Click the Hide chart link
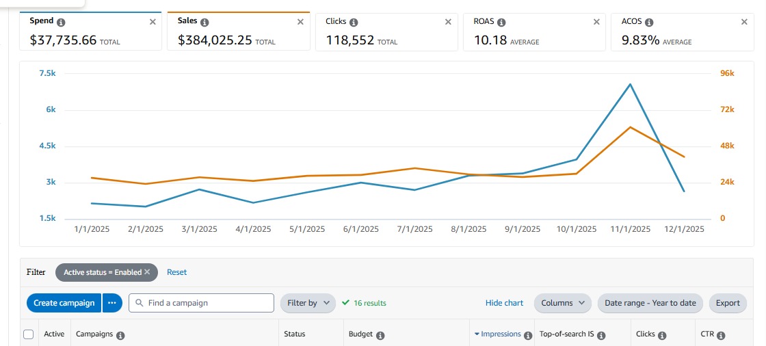Image resolution: width=766 pixels, height=346 pixels. tap(504, 303)
